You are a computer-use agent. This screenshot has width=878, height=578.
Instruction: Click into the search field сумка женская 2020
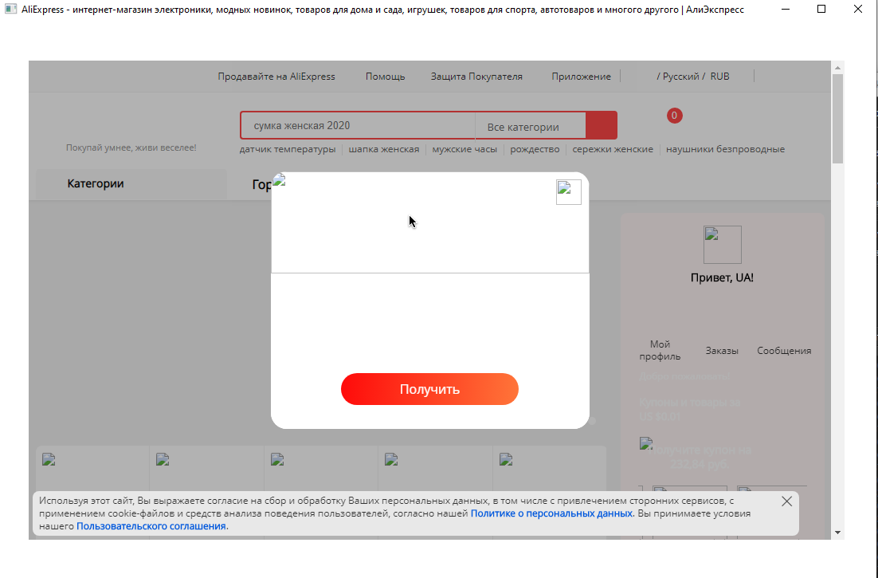358,125
